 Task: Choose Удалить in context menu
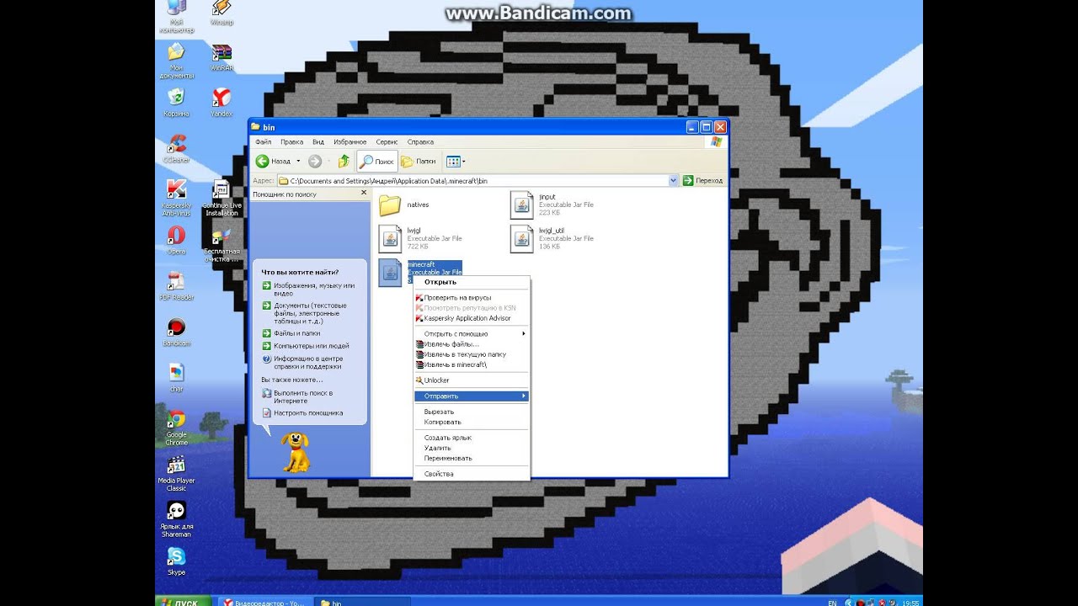pyautogui.click(x=472, y=448)
